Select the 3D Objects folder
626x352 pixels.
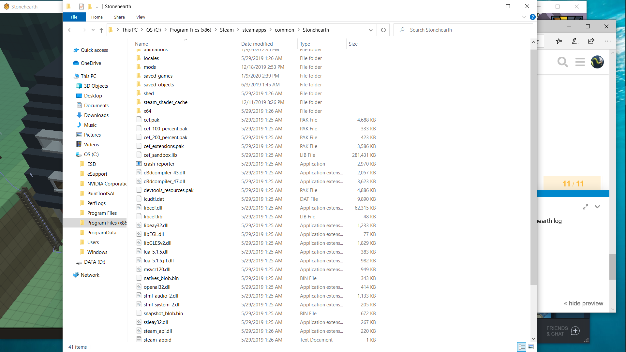[x=96, y=86]
